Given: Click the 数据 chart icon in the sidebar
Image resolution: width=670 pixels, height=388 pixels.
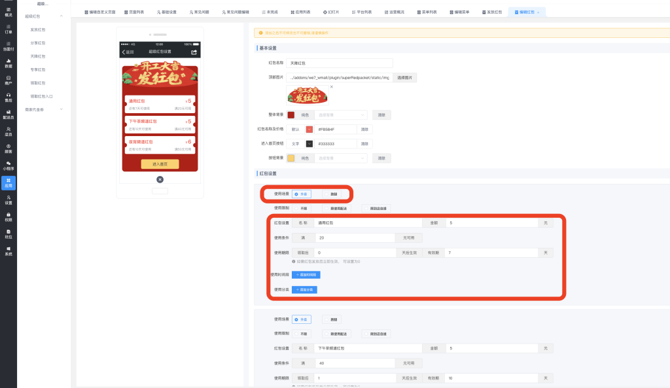Looking at the screenshot, I should pos(9,64).
